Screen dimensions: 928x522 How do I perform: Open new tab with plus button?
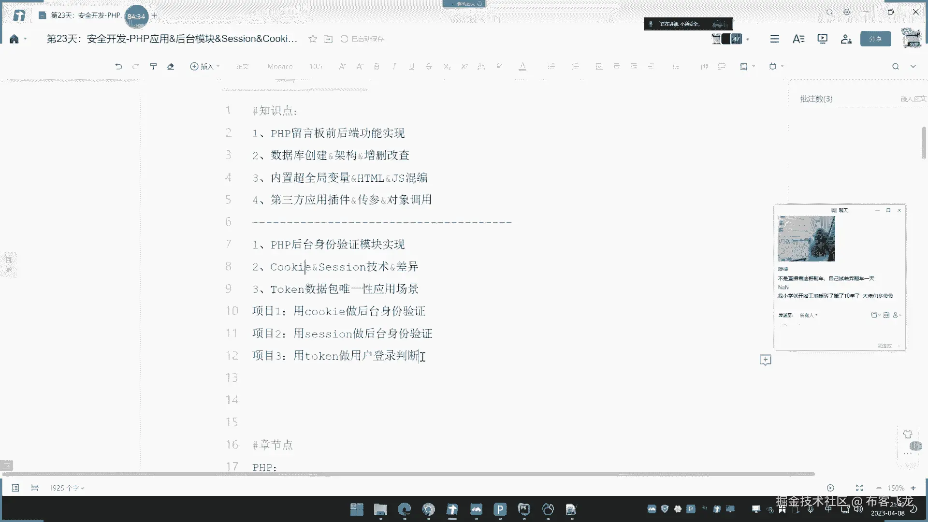[155, 15]
